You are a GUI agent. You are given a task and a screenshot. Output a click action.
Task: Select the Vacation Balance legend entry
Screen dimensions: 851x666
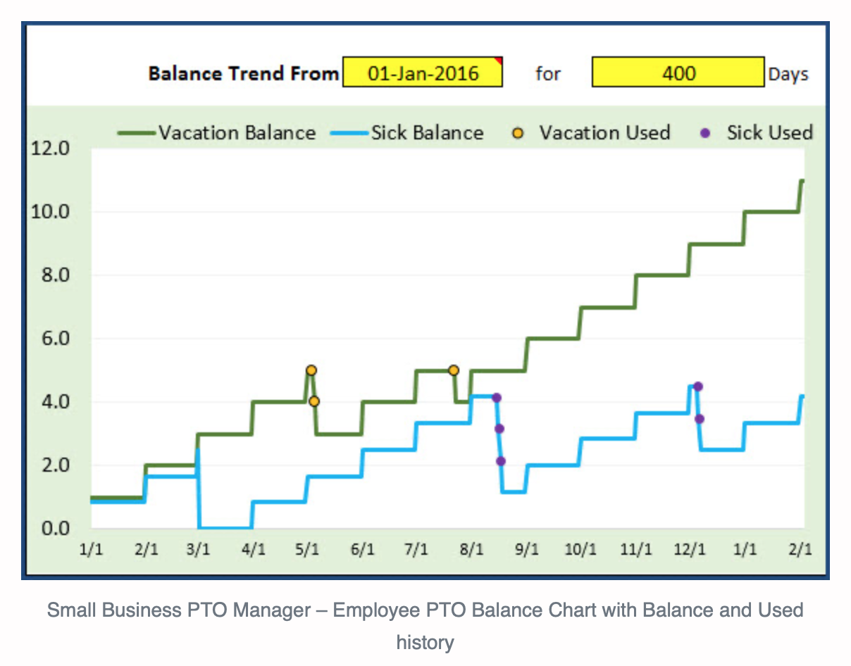217,132
